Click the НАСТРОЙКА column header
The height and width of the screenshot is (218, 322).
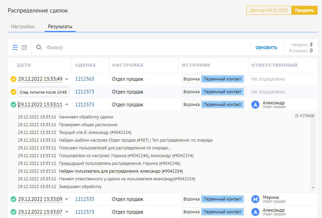(x=128, y=65)
